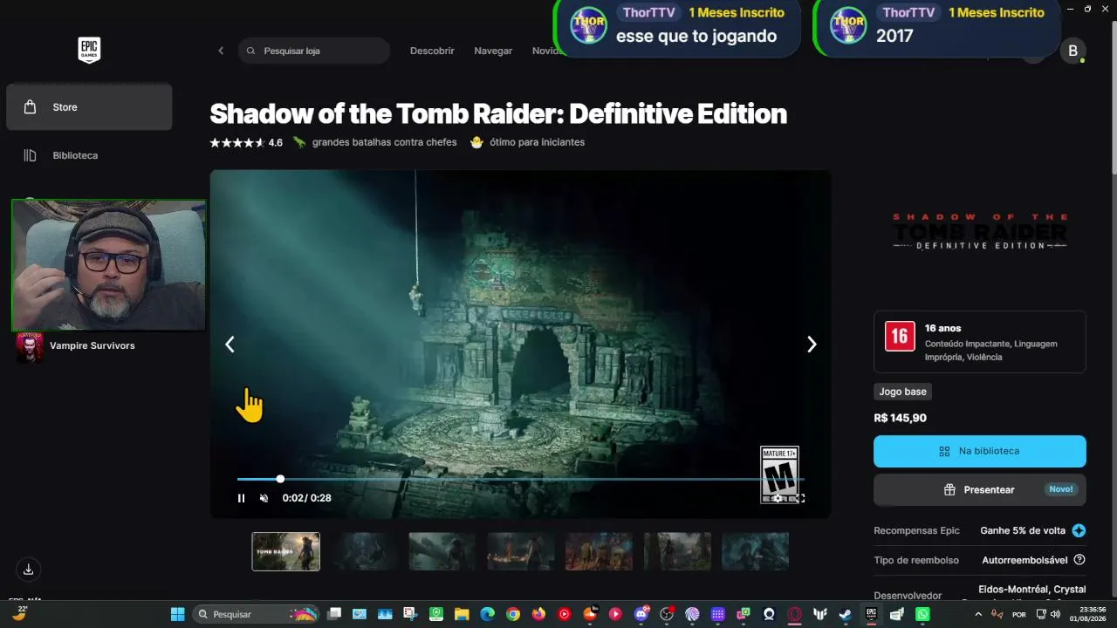This screenshot has height=628, width=1117.
Task: Launch Vampire Survivors from sidebar quick launch
Action: (76, 346)
